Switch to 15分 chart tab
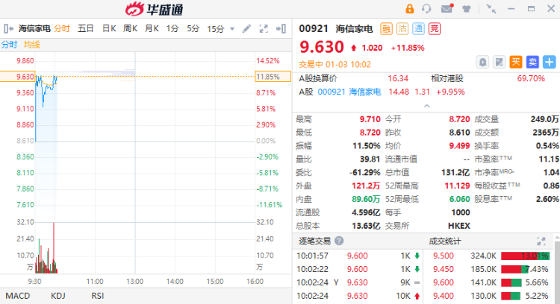Screen dimensions: 560x304 pos(216,29)
